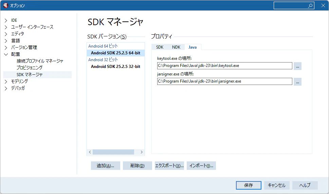Click the SDK list left scroll arrow
Screen dimensions: 329x194
pyautogui.click(x=90, y=152)
